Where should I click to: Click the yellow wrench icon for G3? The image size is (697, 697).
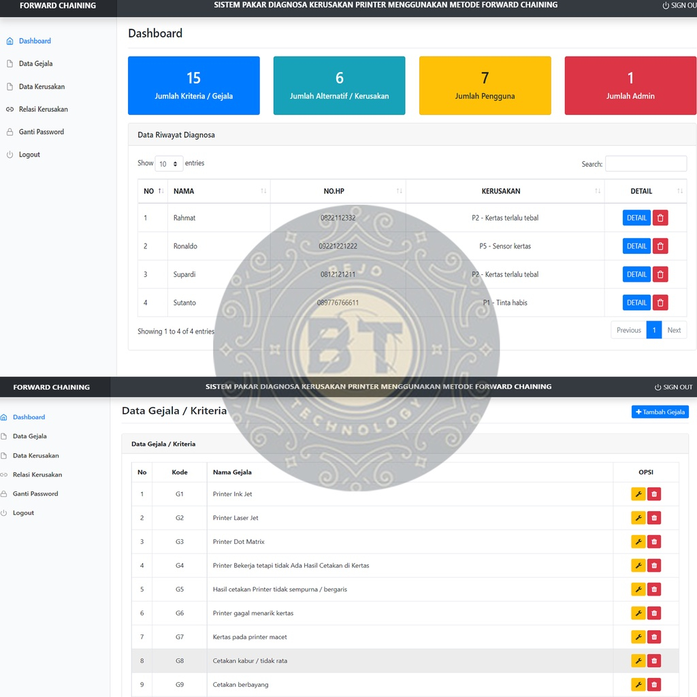click(638, 542)
